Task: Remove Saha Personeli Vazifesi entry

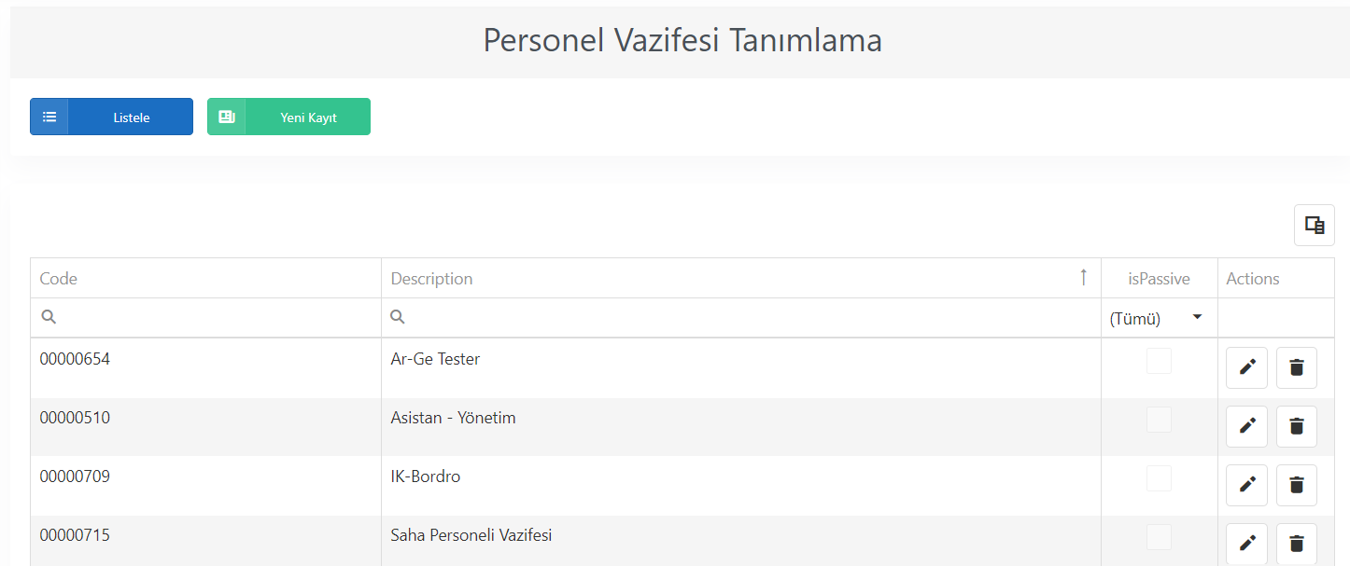Action: pyautogui.click(x=1297, y=544)
